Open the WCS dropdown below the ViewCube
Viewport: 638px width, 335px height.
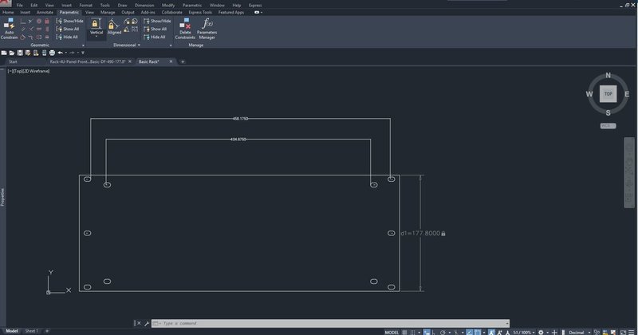click(608, 126)
